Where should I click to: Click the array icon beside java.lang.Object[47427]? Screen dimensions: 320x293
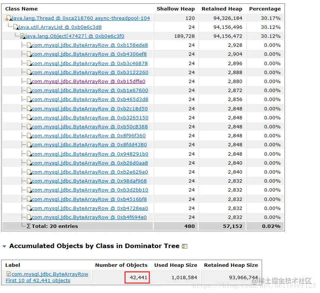pos(23,36)
